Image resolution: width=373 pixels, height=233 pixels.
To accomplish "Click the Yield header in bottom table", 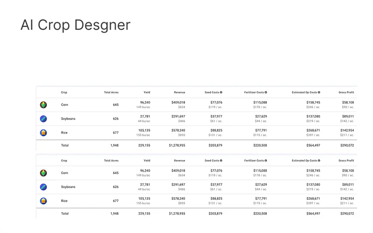I will pos(147,161).
